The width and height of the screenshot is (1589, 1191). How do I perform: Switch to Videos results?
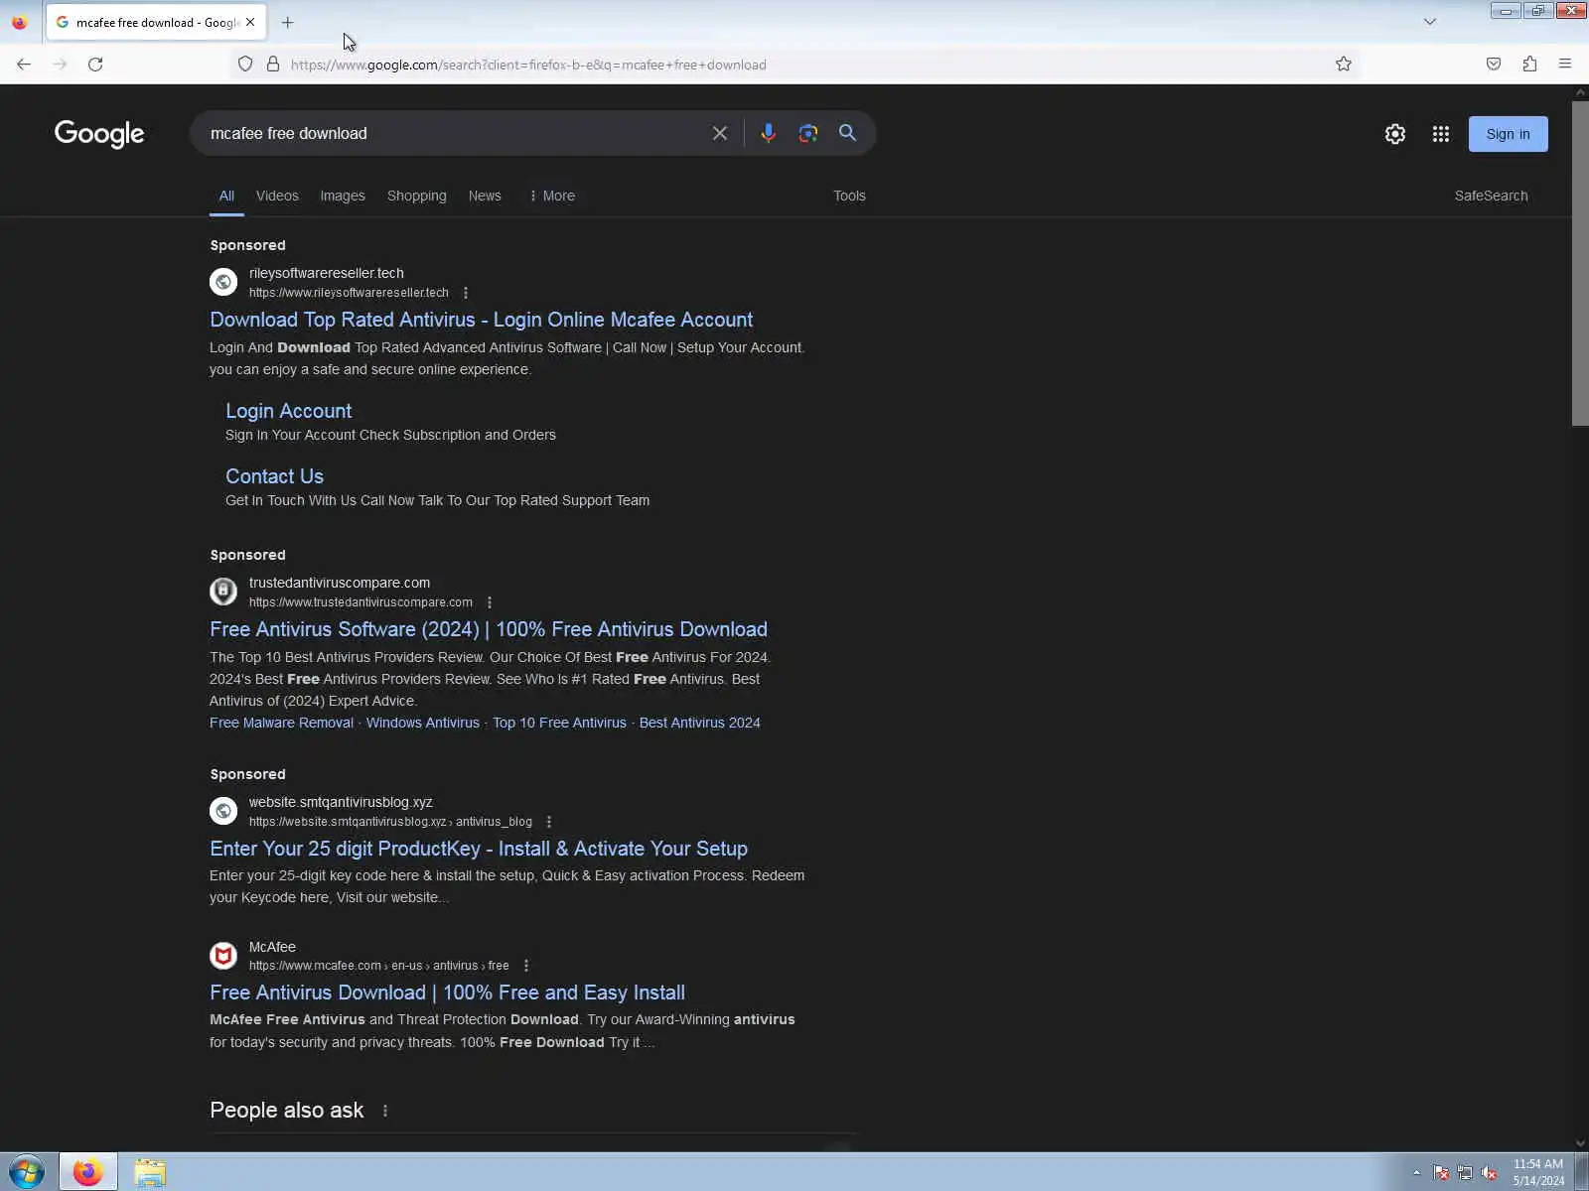[x=277, y=196]
